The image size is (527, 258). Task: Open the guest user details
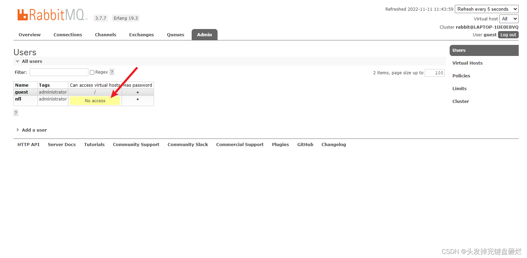pos(21,92)
